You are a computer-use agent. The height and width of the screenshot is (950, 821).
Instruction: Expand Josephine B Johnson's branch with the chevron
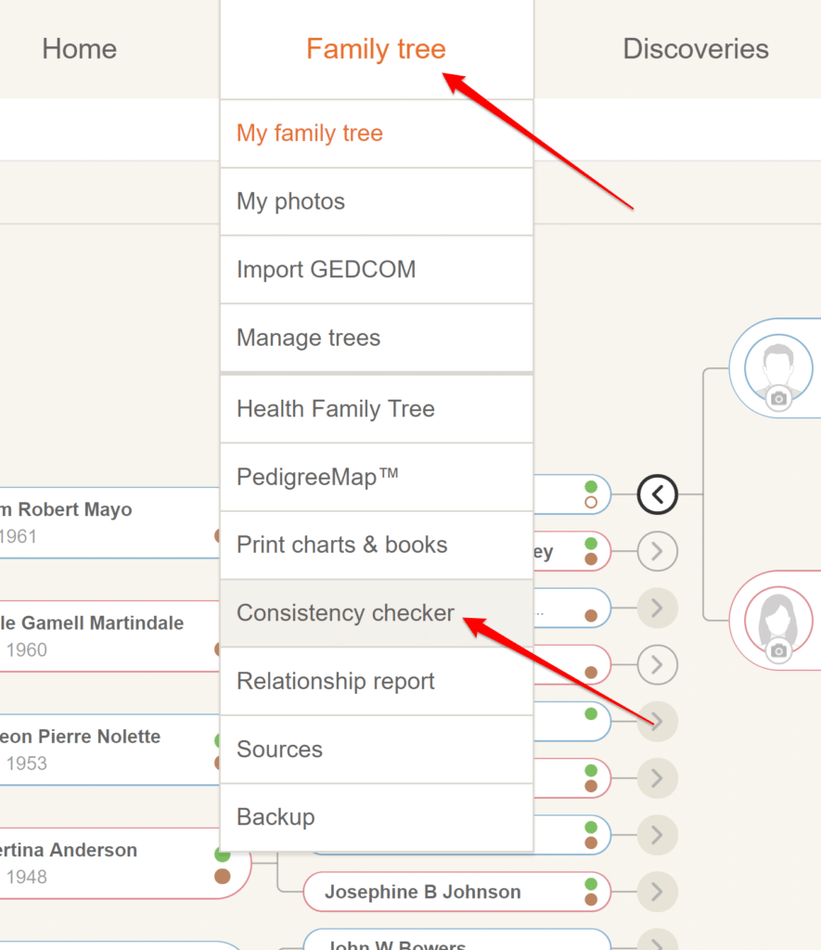[x=657, y=892]
